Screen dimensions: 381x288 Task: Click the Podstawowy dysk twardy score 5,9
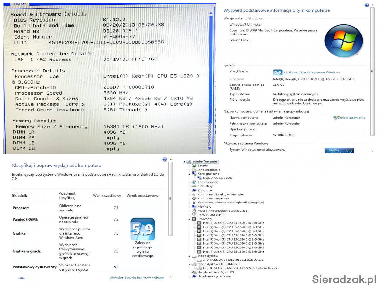(116, 267)
